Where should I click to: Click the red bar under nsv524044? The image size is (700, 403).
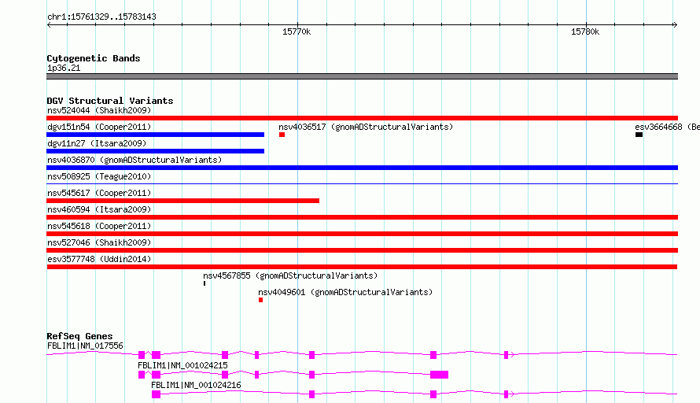[x=362, y=118]
